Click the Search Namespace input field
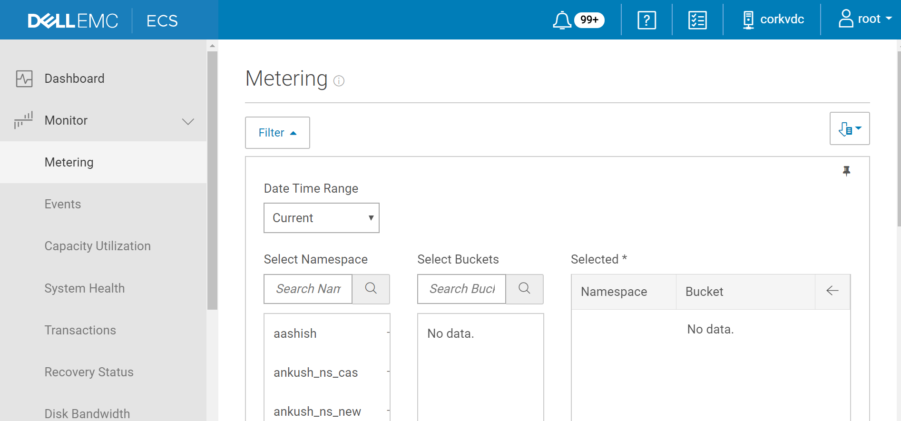901x421 pixels. click(x=308, y=289)
